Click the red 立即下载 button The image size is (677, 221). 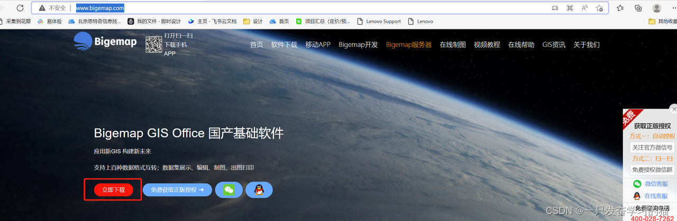(x=113, y=190)
